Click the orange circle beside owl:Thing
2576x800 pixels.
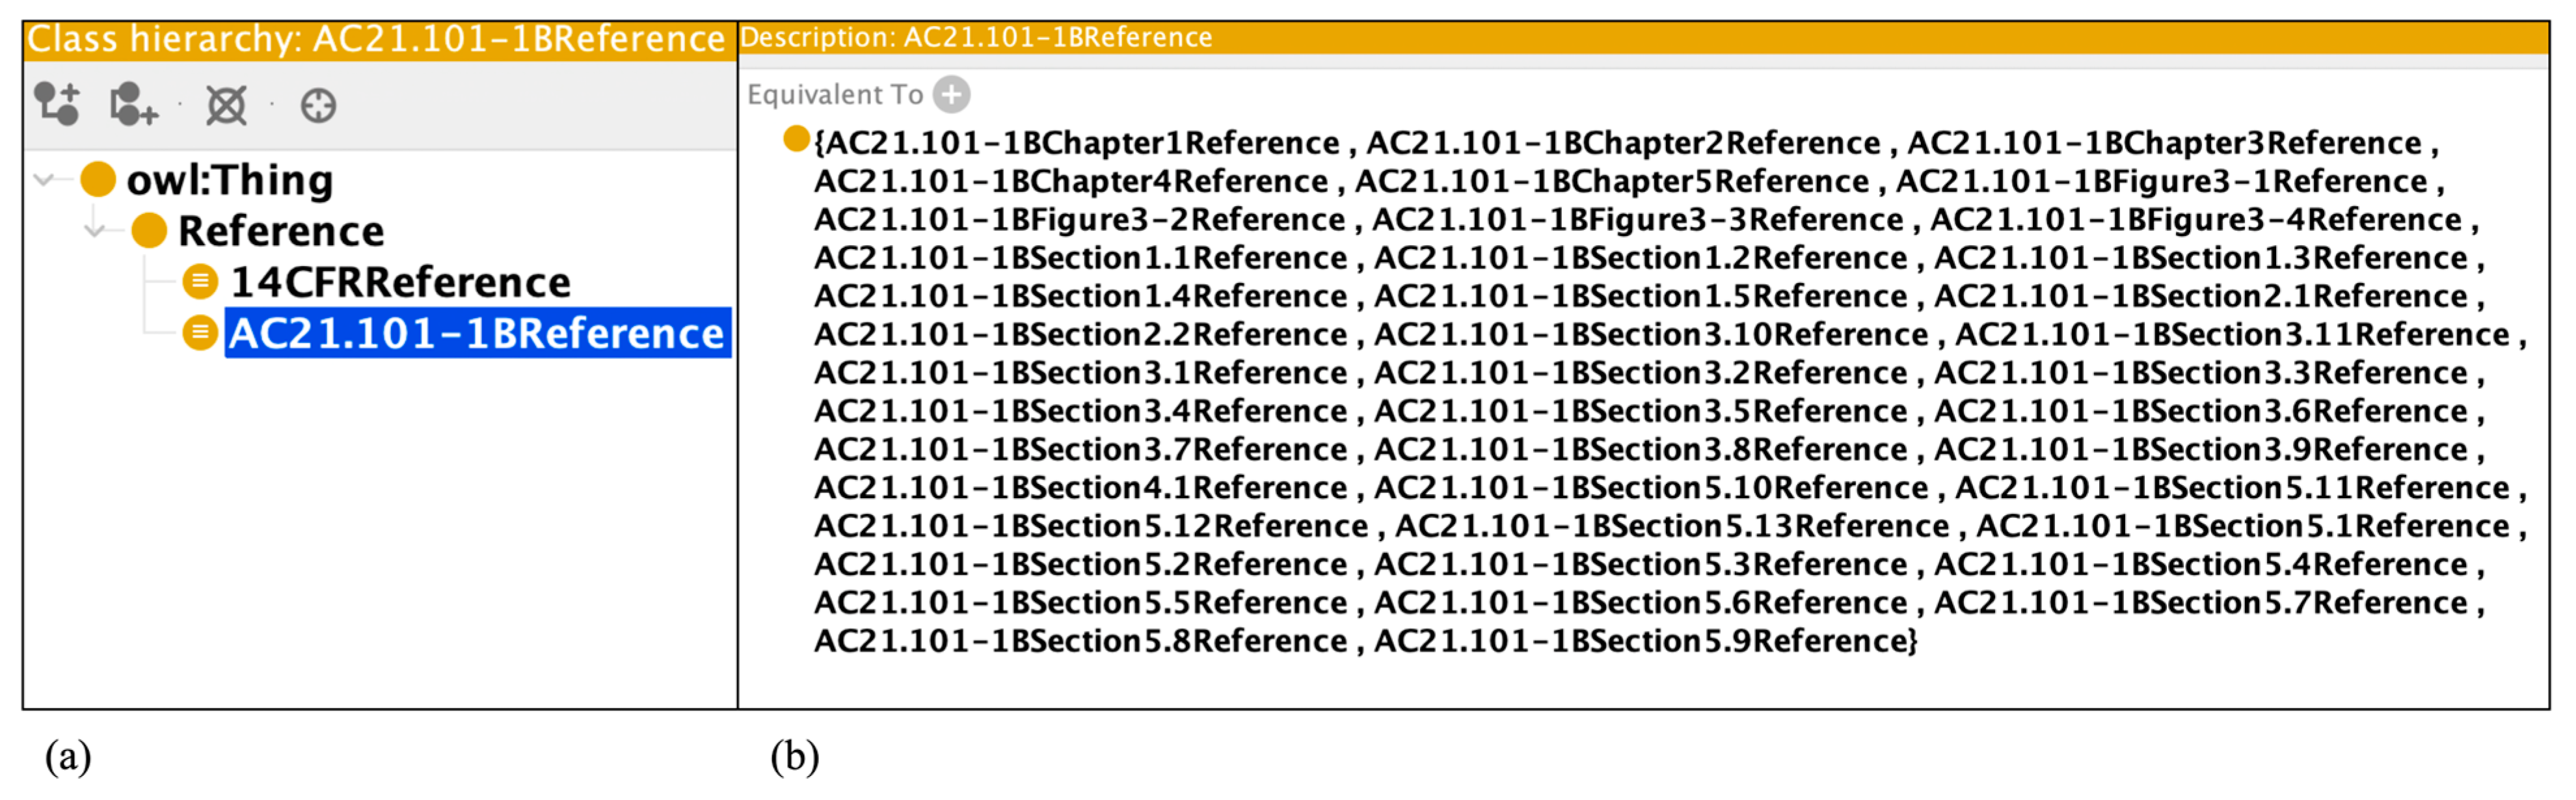98,180
